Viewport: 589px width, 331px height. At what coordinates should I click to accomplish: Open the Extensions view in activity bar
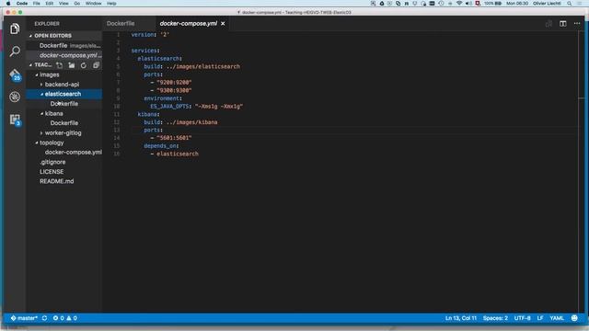coord(15,120)
